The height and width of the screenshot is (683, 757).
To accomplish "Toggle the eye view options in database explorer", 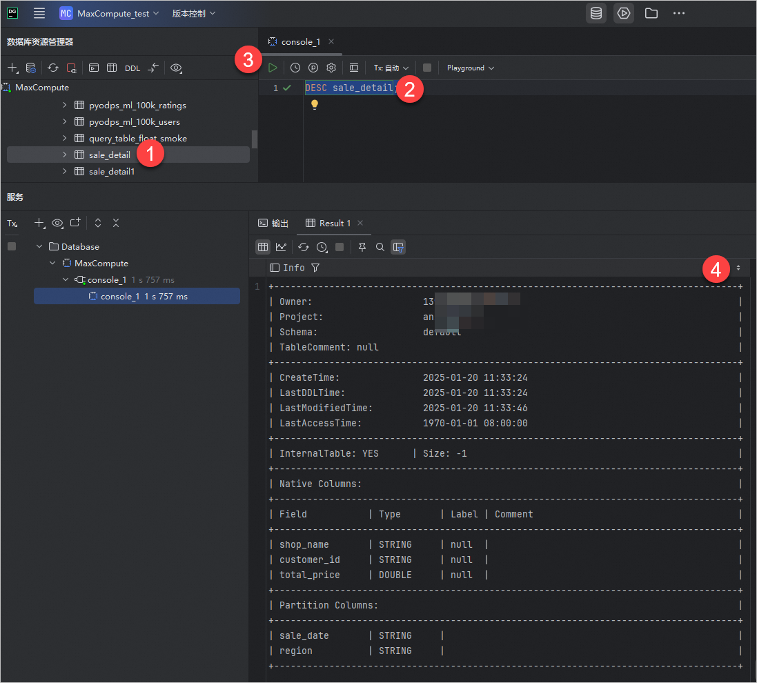I will click(176, 68).
